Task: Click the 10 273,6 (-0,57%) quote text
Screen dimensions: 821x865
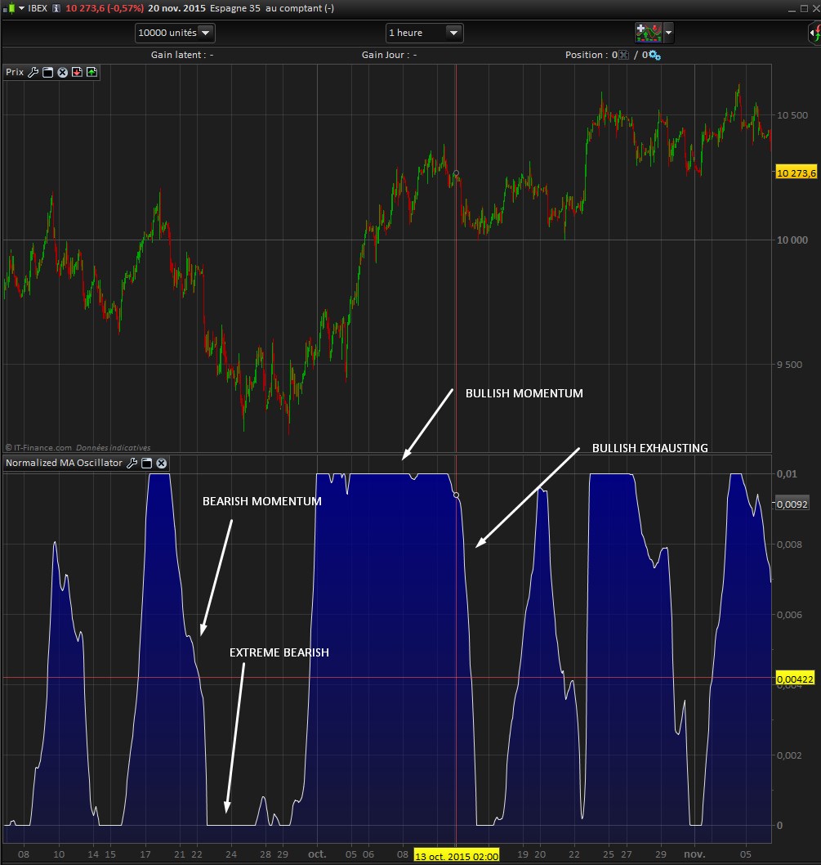Action: [x=105, y=8]
